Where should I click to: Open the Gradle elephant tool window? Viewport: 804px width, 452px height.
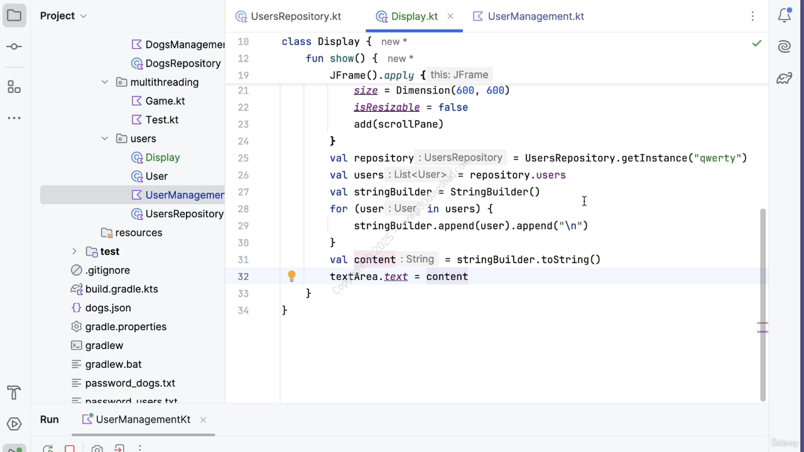[x=784, y=78]
